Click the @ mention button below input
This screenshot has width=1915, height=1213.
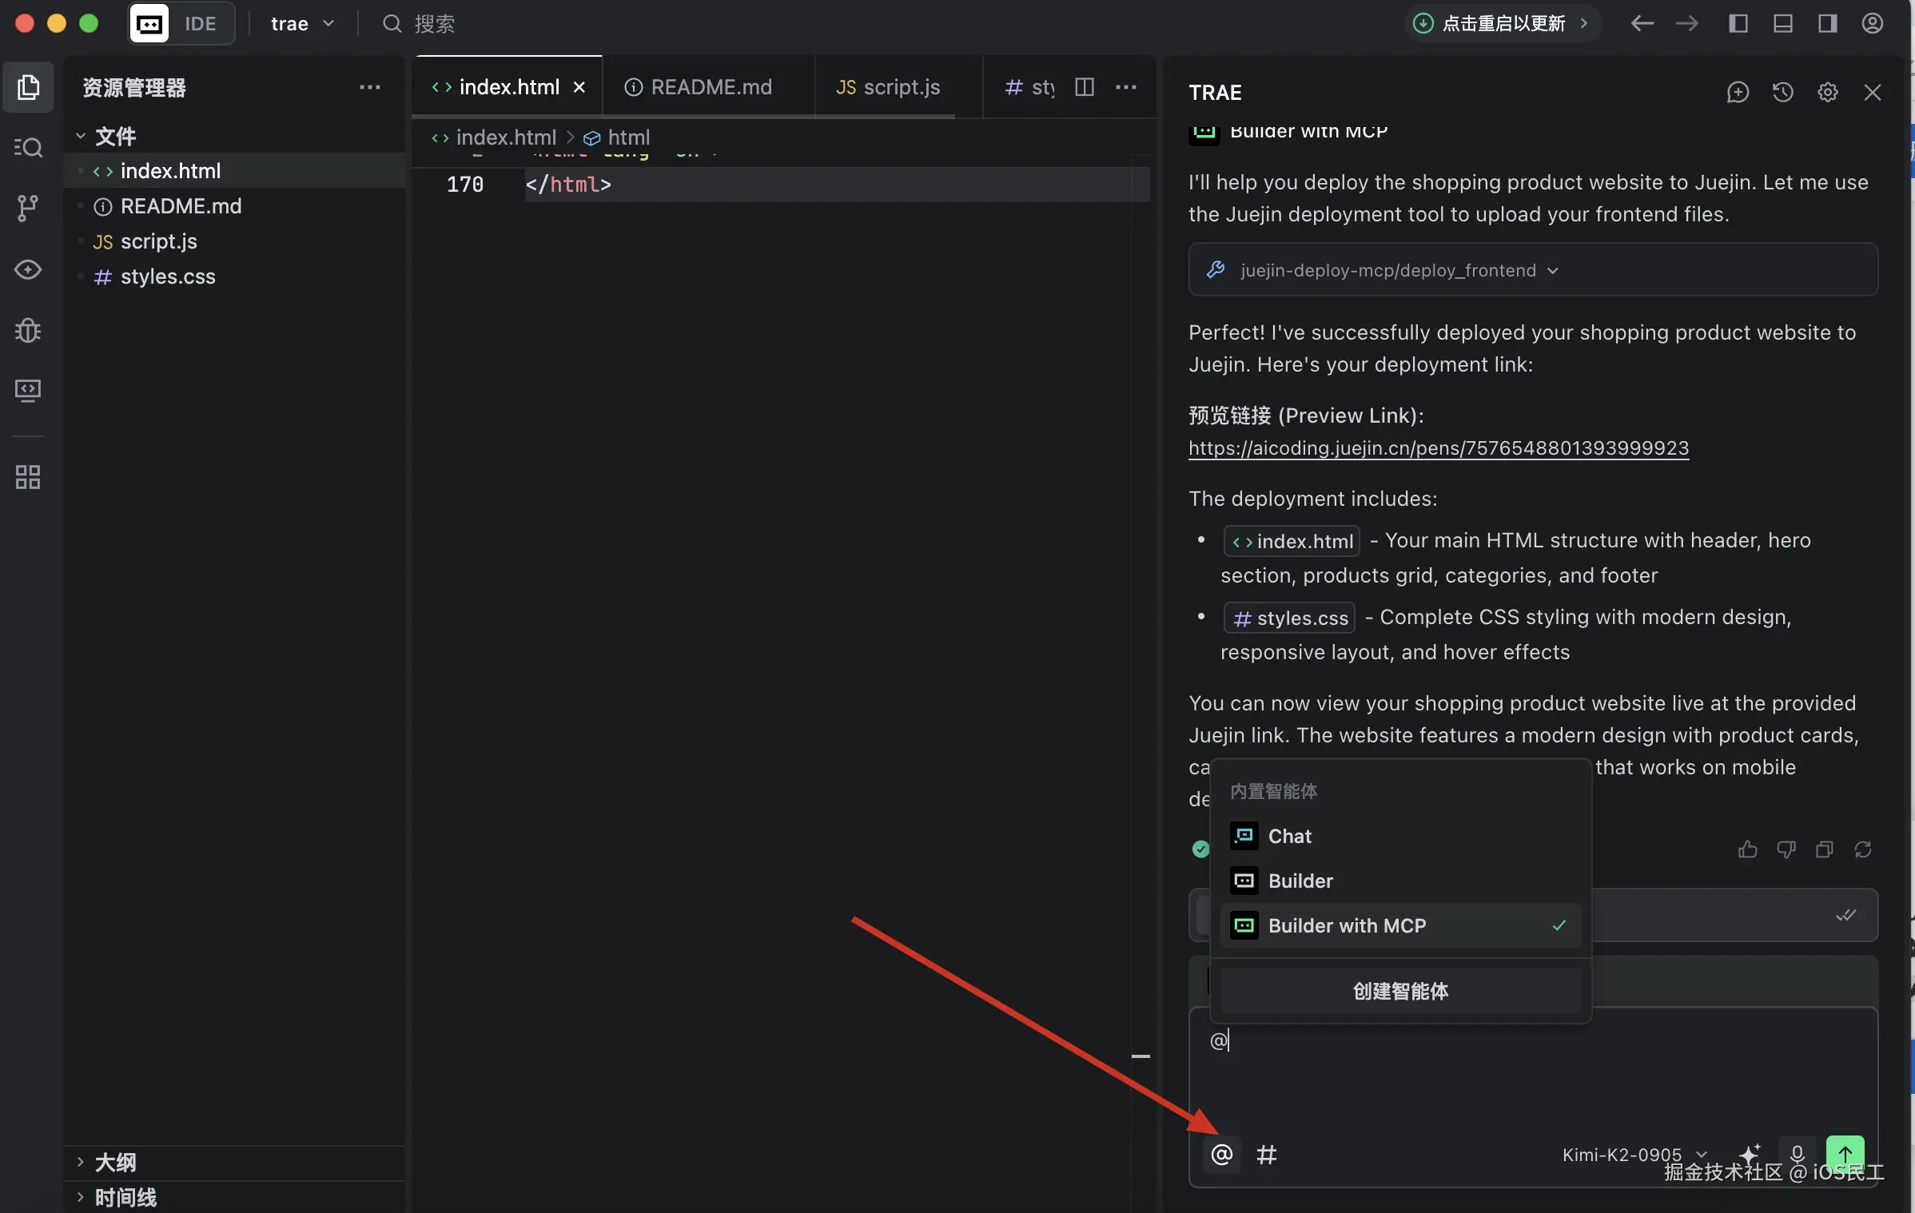click(1221, 1155)
